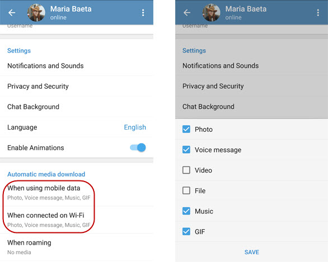Open When connected on Wi-Fi options
The image size is (328, 262).
(x=77, y=220)
